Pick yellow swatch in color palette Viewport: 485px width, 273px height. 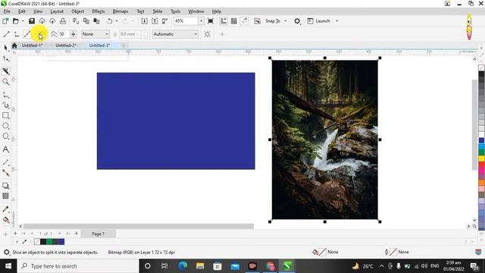[x=482, y=158]
